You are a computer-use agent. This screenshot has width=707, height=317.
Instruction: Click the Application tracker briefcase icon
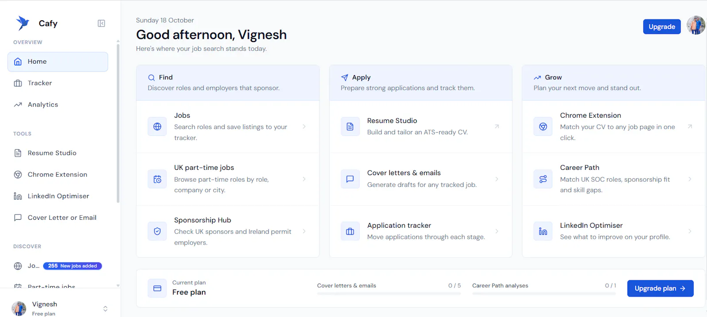coord(350,231)
